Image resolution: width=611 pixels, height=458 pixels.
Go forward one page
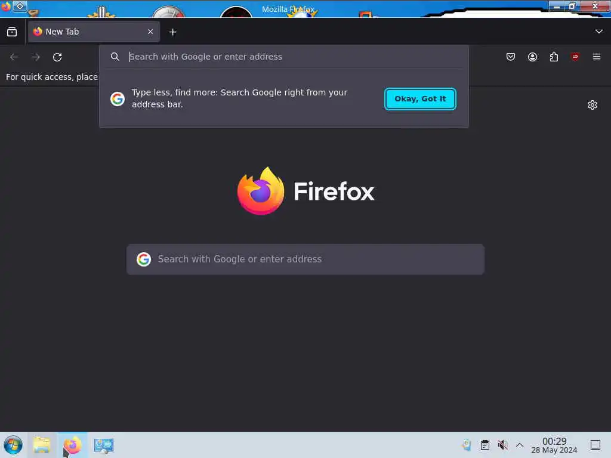[36, 57]
